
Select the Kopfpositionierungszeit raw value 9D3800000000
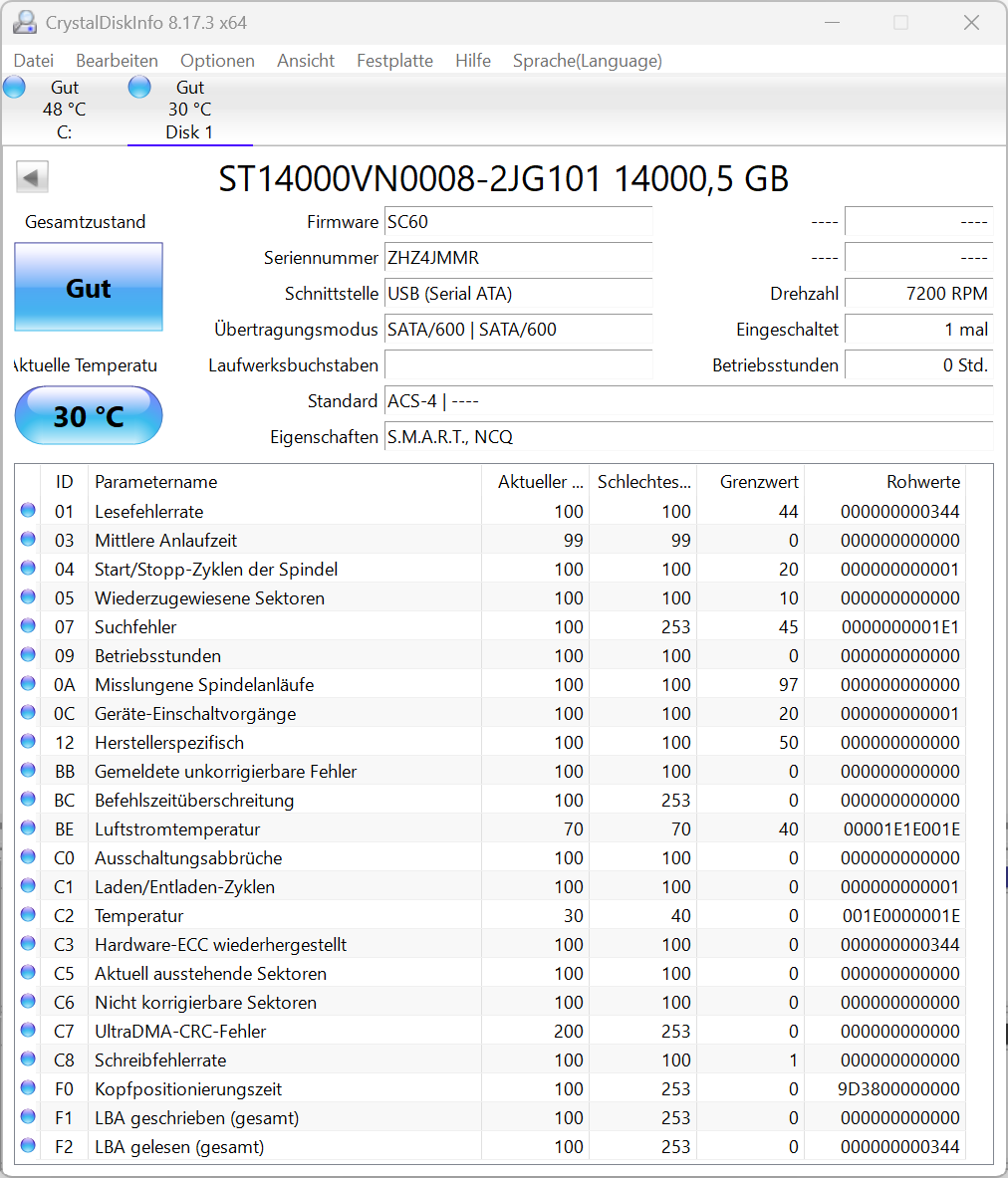point(899,1089)
